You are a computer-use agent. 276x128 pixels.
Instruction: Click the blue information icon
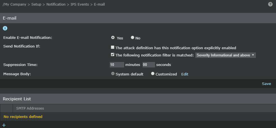[5, 28]
